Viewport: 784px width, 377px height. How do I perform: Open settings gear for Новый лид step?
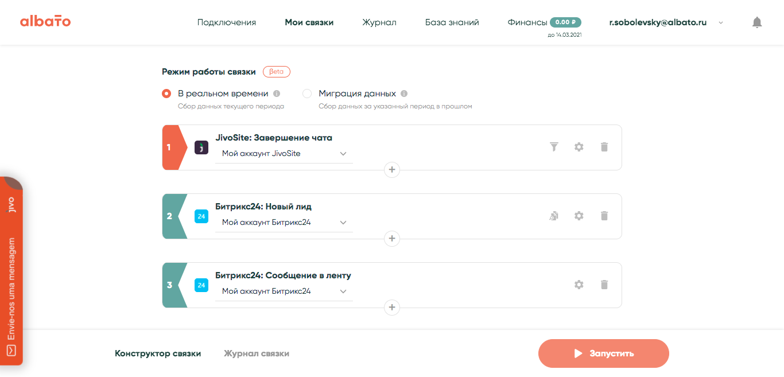coord(579,216)
